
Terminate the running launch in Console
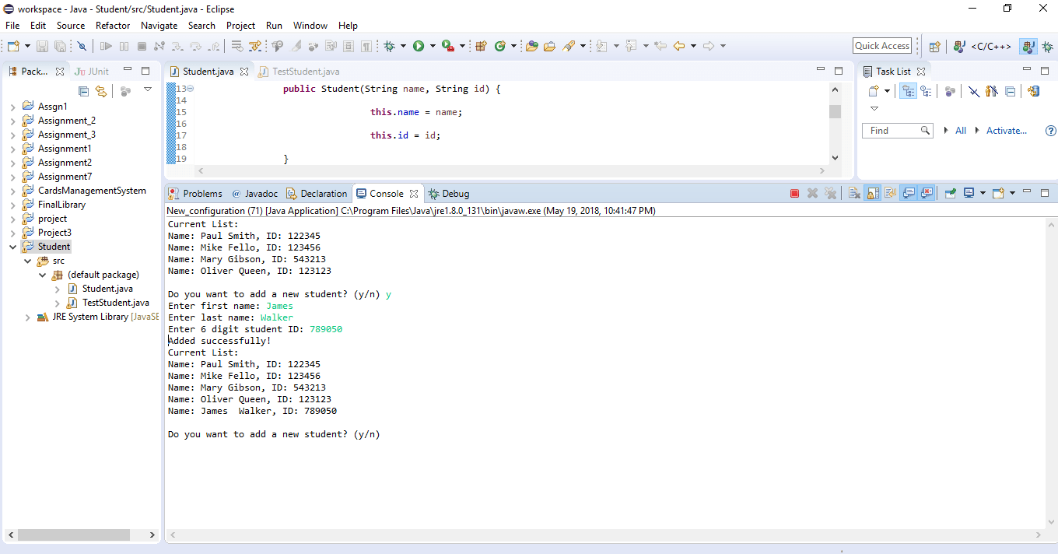point(793,194)
